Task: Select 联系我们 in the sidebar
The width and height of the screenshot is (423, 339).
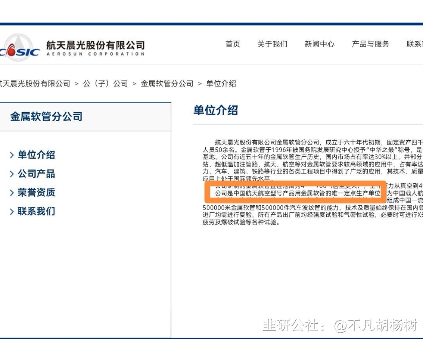Action: click(x=37, y=211)
